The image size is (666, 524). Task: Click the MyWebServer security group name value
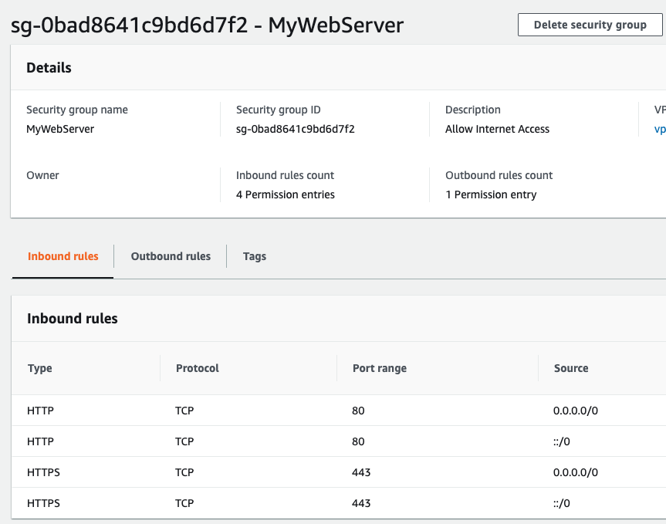60,129
